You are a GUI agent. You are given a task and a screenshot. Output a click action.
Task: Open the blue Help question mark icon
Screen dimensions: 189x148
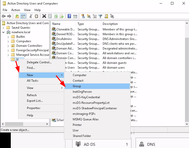point(69,16)
